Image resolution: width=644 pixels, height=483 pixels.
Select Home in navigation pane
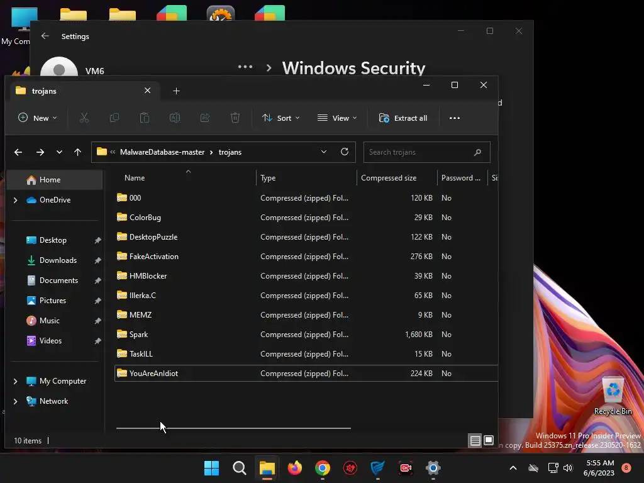click(x=55, y=180)
